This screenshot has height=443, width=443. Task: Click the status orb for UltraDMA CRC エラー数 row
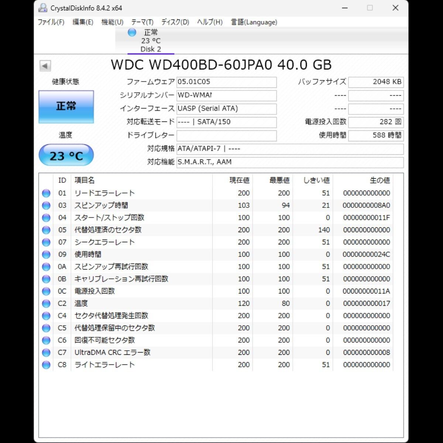pyautogui.click(x=46, y=353)
